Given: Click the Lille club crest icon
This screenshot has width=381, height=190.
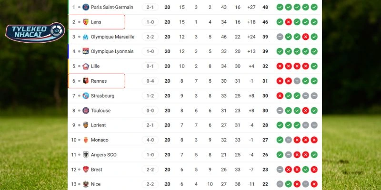Looking at the screenshot, I should pos(86,66).
